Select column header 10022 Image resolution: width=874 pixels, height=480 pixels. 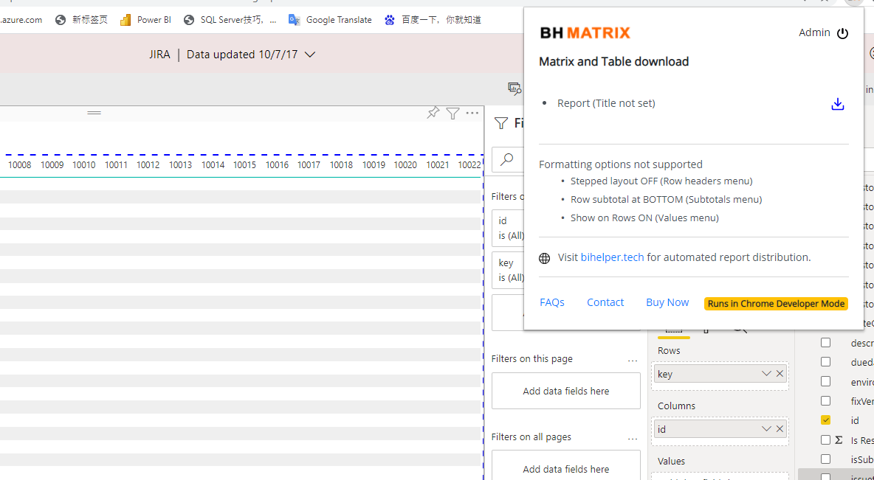click(469, 165)
